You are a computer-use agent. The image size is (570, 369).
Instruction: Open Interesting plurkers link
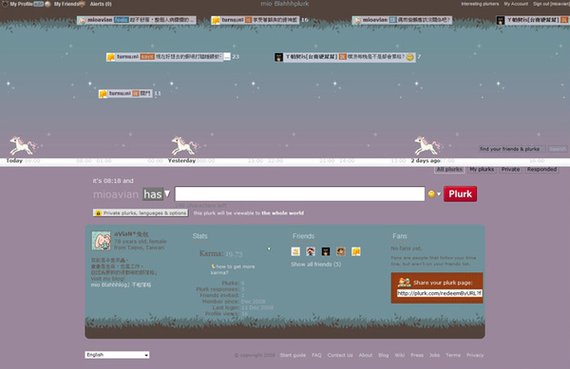coord(480,4)
